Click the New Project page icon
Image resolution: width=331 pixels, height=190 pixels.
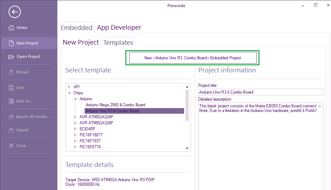[11, 43]
